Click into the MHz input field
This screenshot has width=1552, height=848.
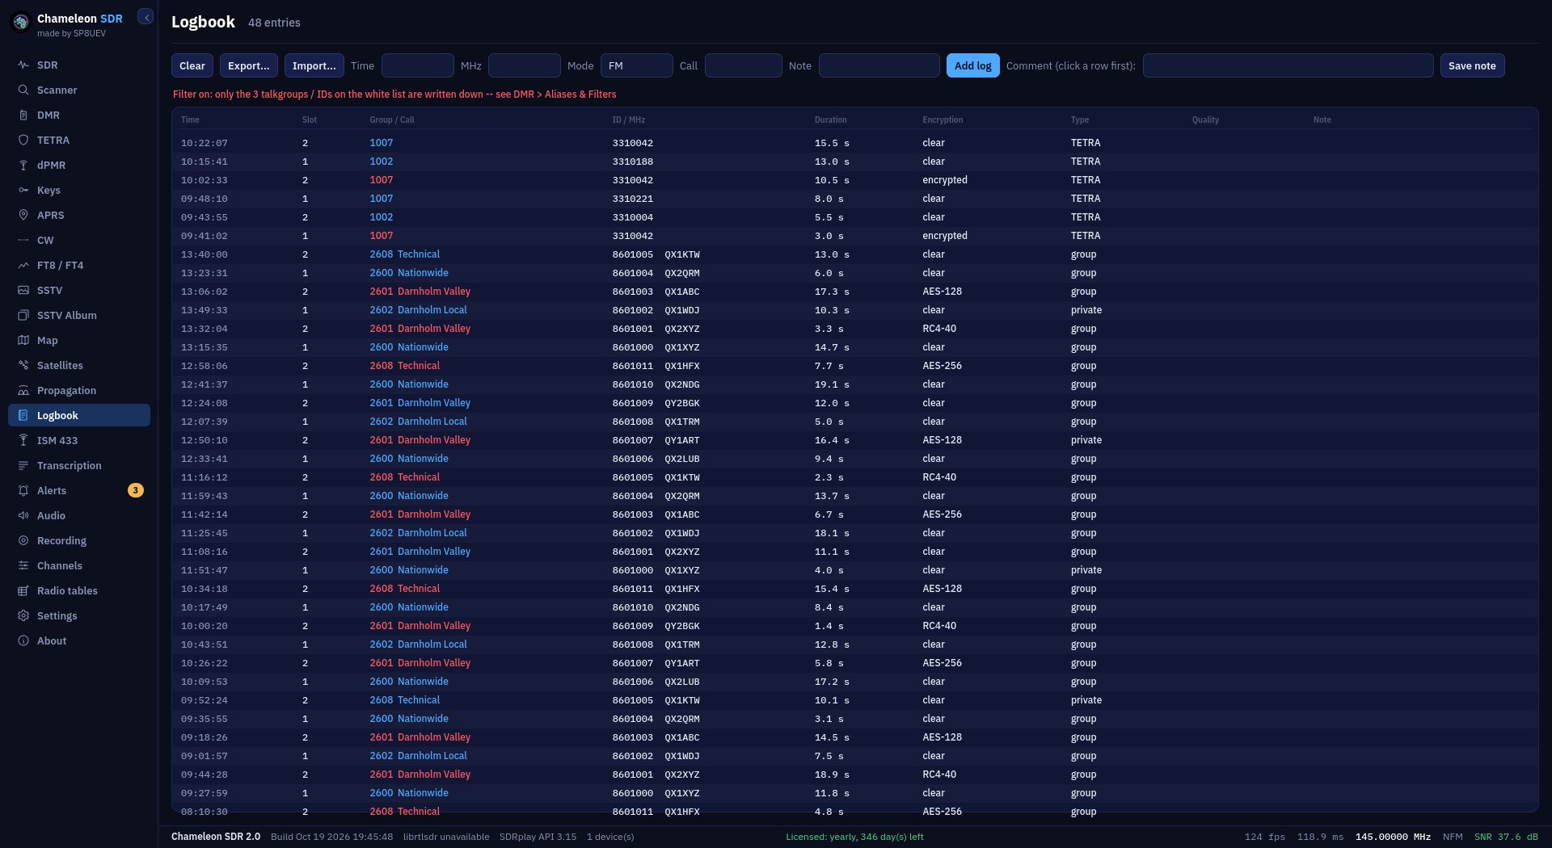click(x=525, y=65)
